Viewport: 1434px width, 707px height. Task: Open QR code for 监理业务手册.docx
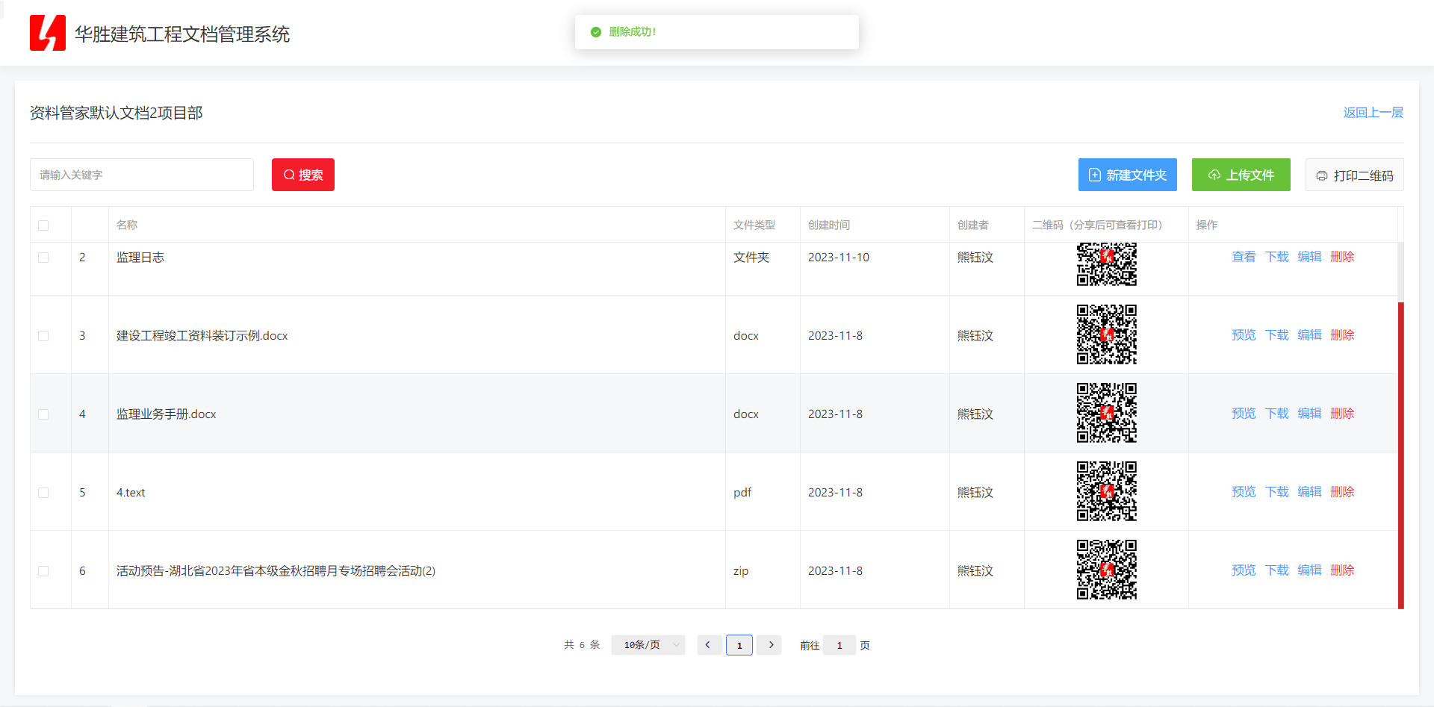(x=1107, y=413)
